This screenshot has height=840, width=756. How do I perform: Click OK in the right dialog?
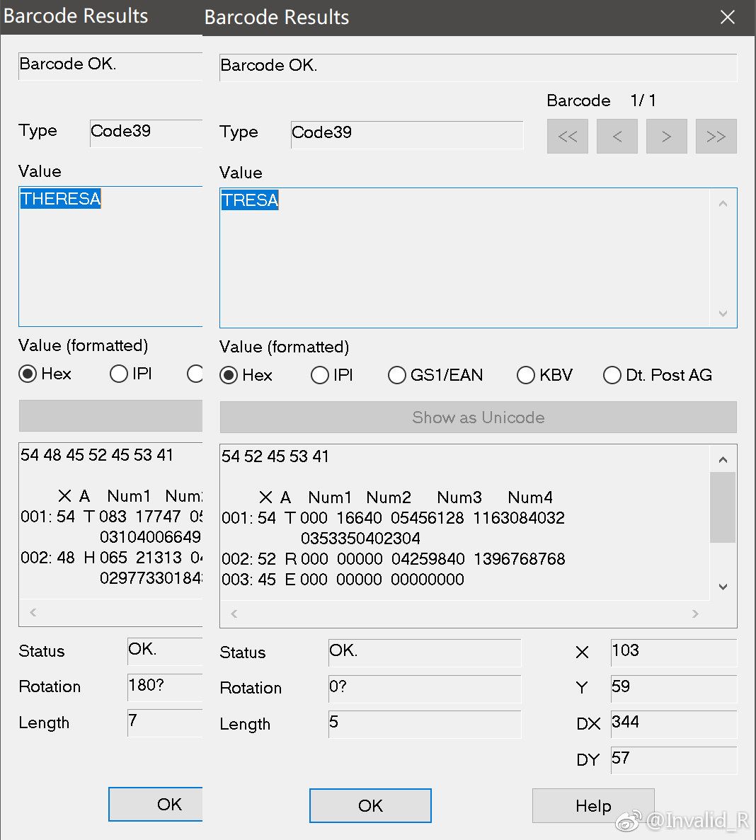(x=370, y=805)
